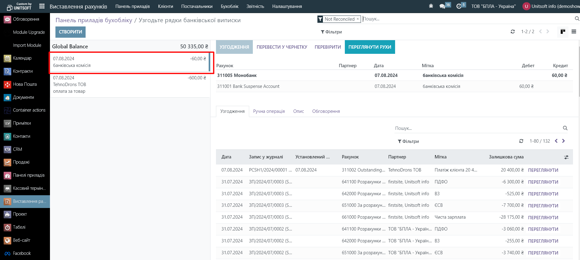Image resolution: width=580 pixels, height=260 pixels.
Task: Expand the Фільтри dropdown in reconciliation panel
Action: 408,141
